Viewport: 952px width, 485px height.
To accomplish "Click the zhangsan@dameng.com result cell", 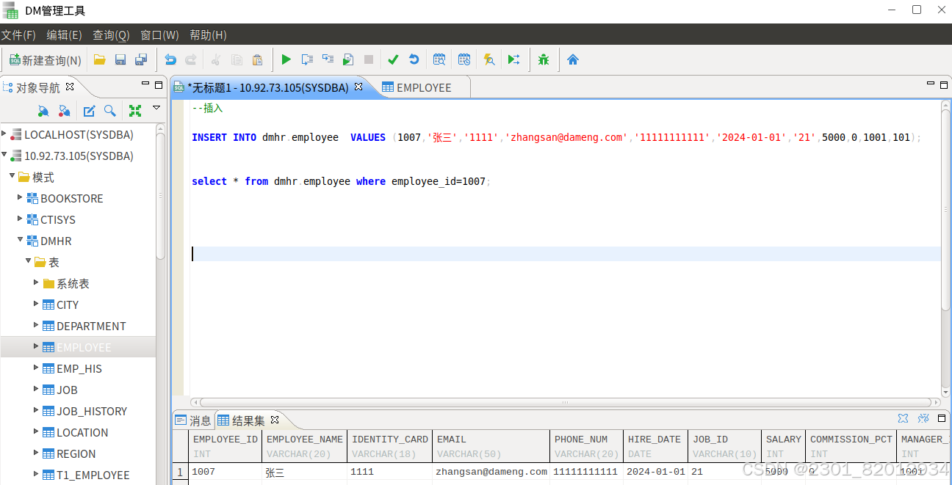I will 491,472.
